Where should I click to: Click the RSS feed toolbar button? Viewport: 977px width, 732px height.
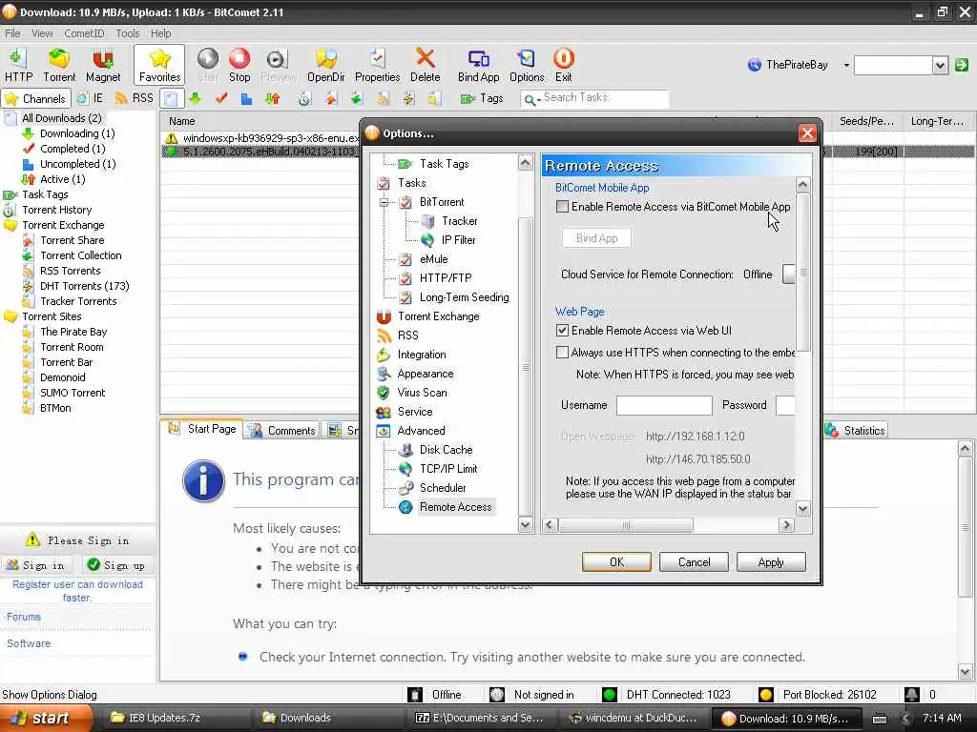pos(134,98)
